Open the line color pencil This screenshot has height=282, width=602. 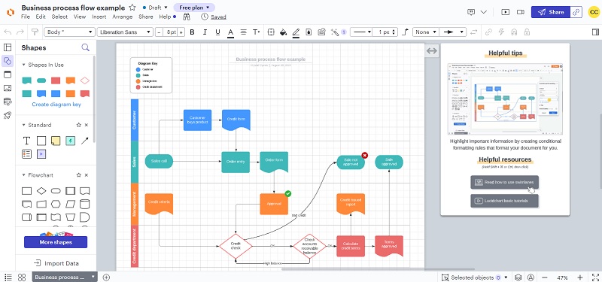click(x=296, y=32)
